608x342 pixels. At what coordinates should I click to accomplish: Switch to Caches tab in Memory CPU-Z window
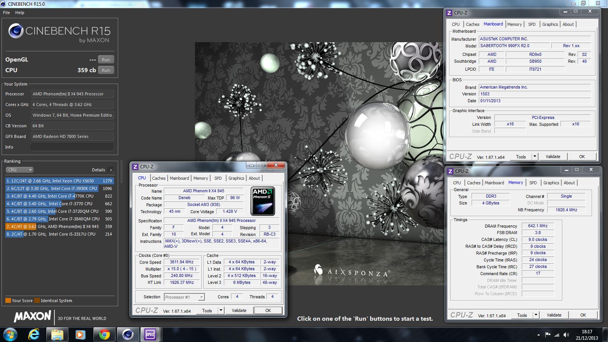(x=473, y=183)
